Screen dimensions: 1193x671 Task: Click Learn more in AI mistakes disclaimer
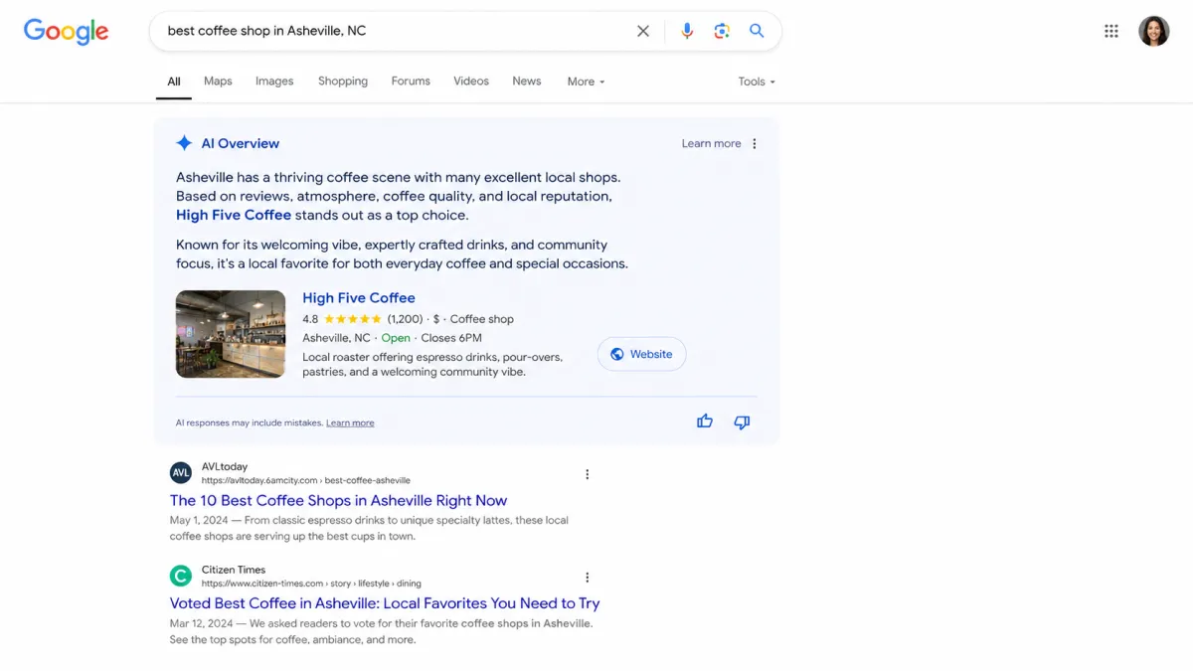click(x=350, y=422)
